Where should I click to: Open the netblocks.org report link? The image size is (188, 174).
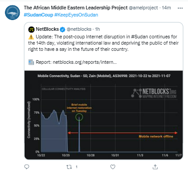[85, 62]
